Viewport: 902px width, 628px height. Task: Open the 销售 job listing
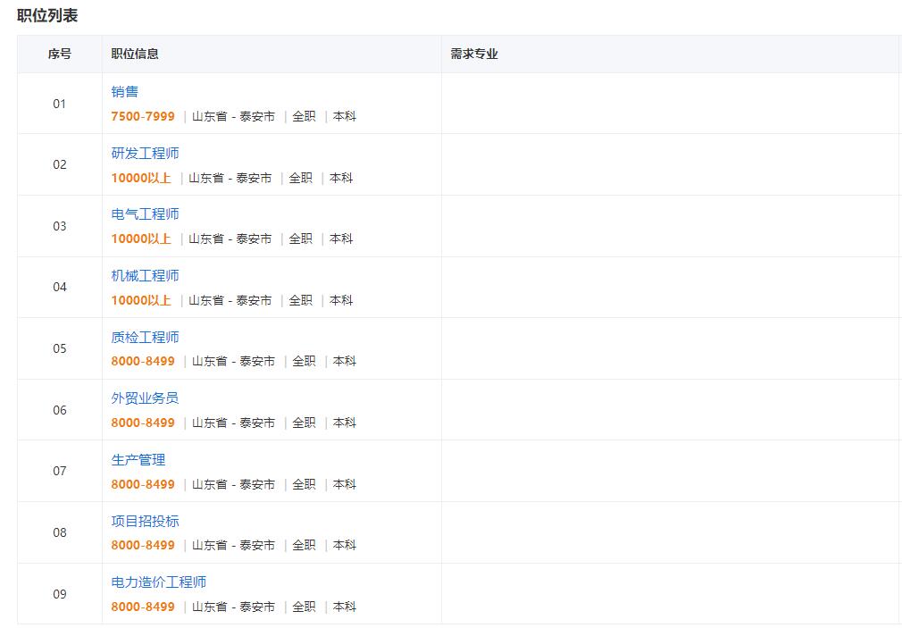tap(125, 92)
